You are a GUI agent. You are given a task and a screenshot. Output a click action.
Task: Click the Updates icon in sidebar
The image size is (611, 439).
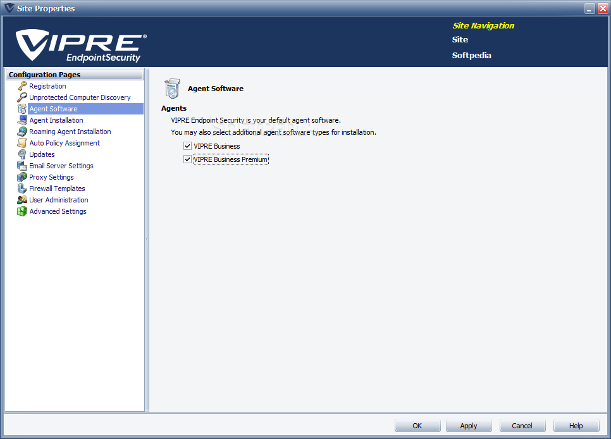click(x=22, y=154)
